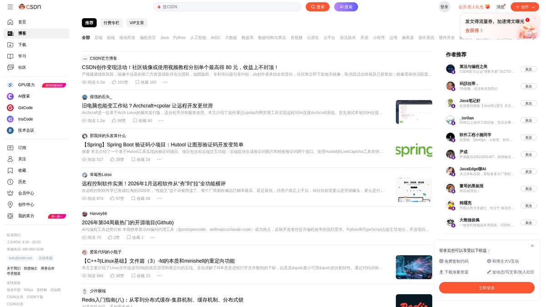Screen dimensions: 546x307
Task: Click the orange 搜索 button
Action: [318, 7]
